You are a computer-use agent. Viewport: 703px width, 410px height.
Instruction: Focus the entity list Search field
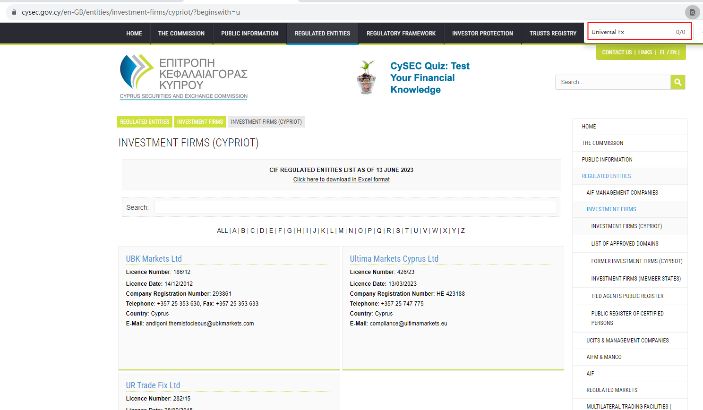(x=355, y=207)
